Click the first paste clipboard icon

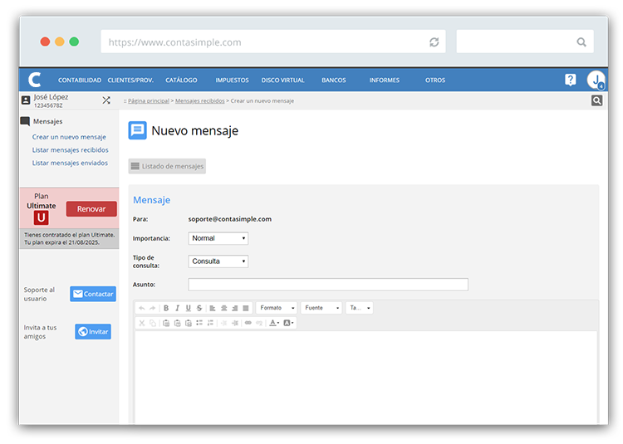point(166,323)
